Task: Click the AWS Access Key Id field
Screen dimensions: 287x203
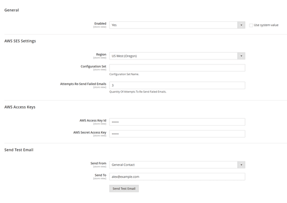Action: coord(177,122)
